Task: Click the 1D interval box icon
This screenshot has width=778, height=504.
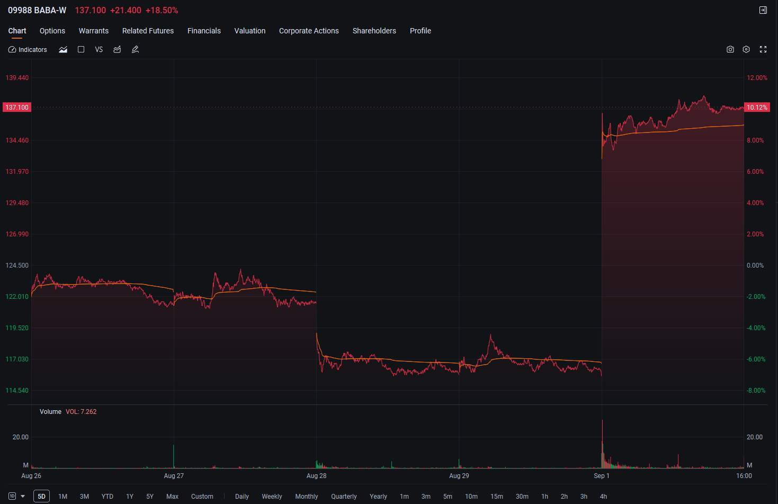Action: (x=12, y=497)
